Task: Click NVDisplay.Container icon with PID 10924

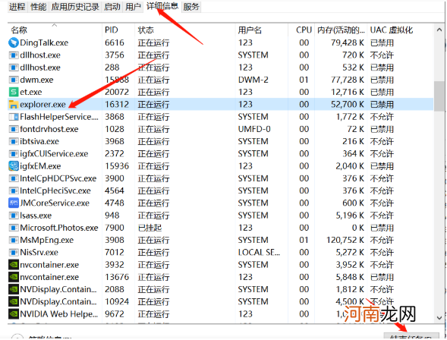Action: pos(14,301)
